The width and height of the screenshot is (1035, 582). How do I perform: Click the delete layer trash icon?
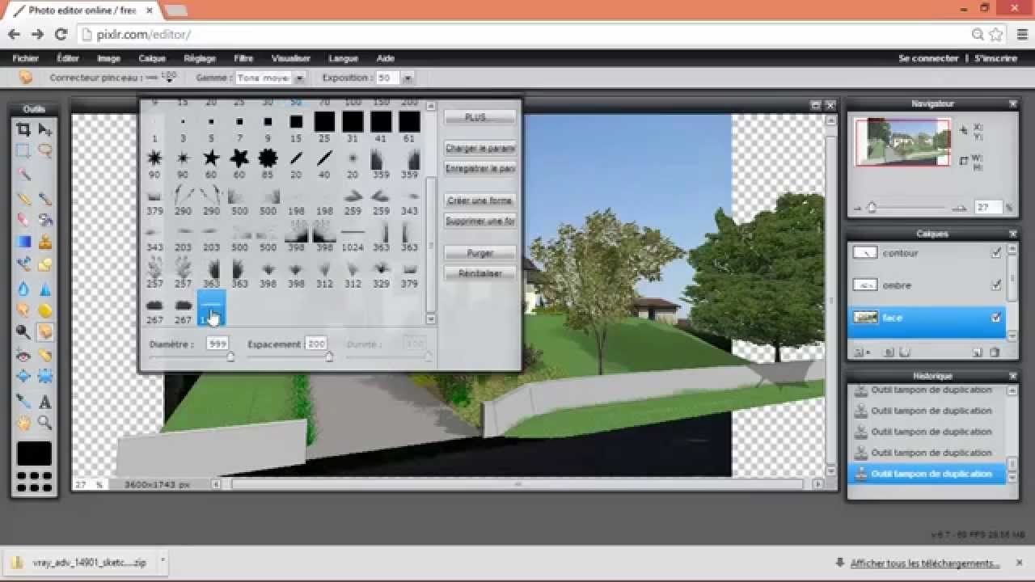click(x=995, y=352)
